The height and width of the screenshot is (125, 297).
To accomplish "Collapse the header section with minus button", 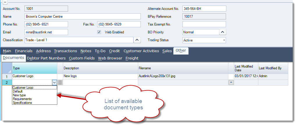I will 5,2.
